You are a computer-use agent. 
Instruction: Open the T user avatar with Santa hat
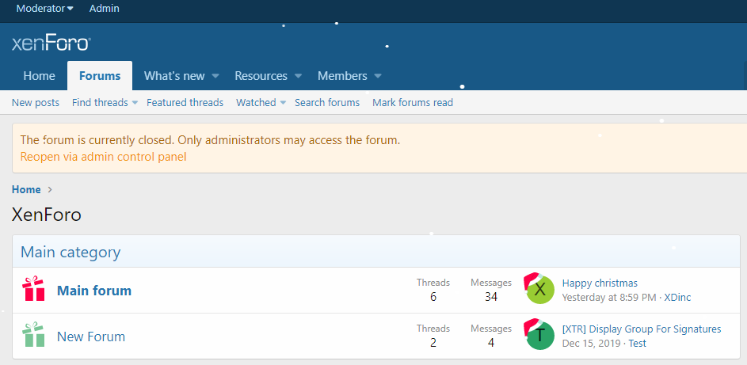(540, 336)
